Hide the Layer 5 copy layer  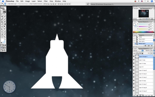[134, 60]
